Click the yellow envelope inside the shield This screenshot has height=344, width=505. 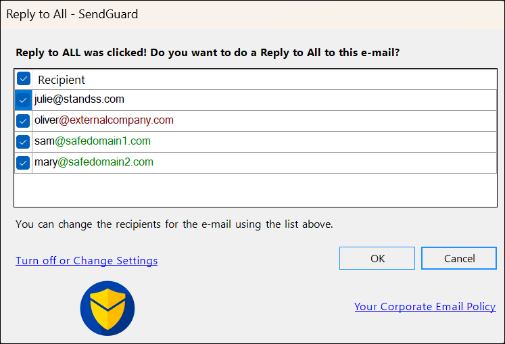click(107, 309)
